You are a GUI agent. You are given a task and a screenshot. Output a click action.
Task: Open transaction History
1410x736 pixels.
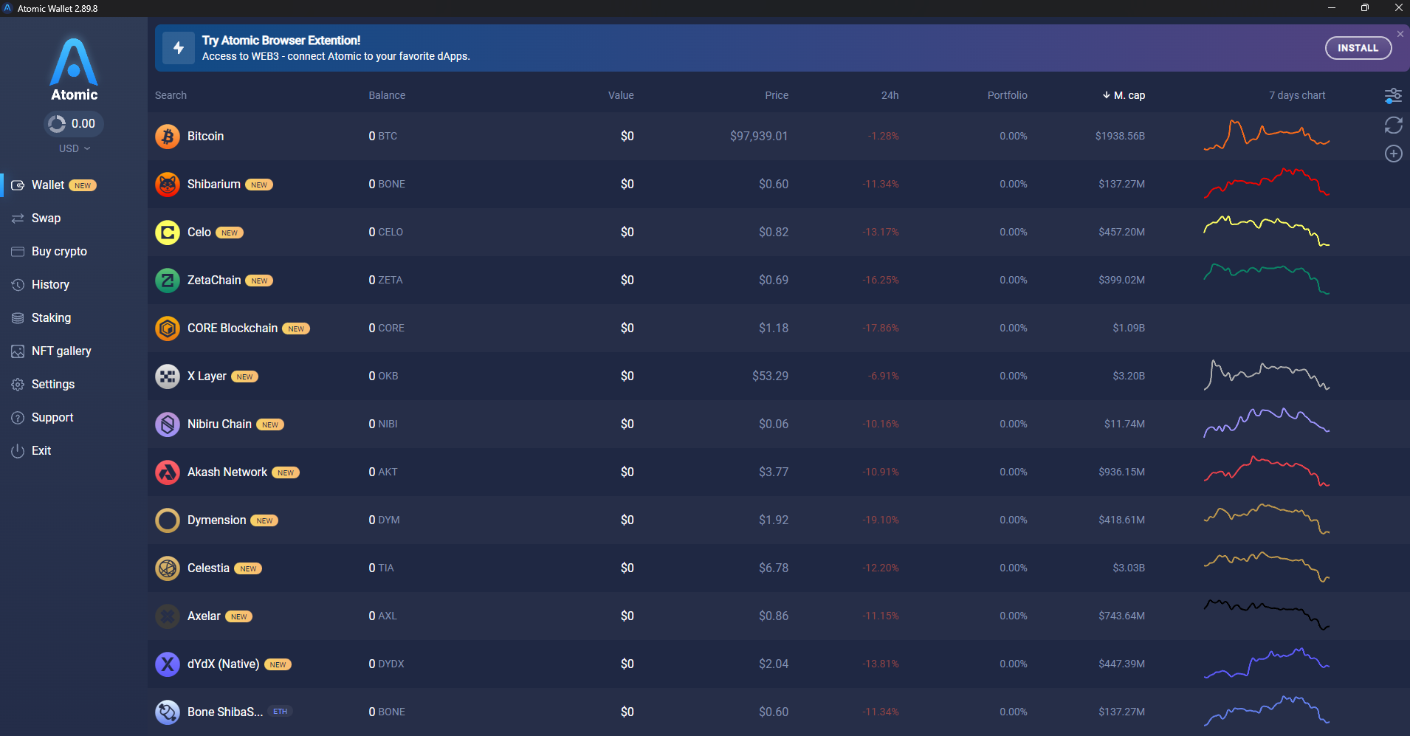50,285
